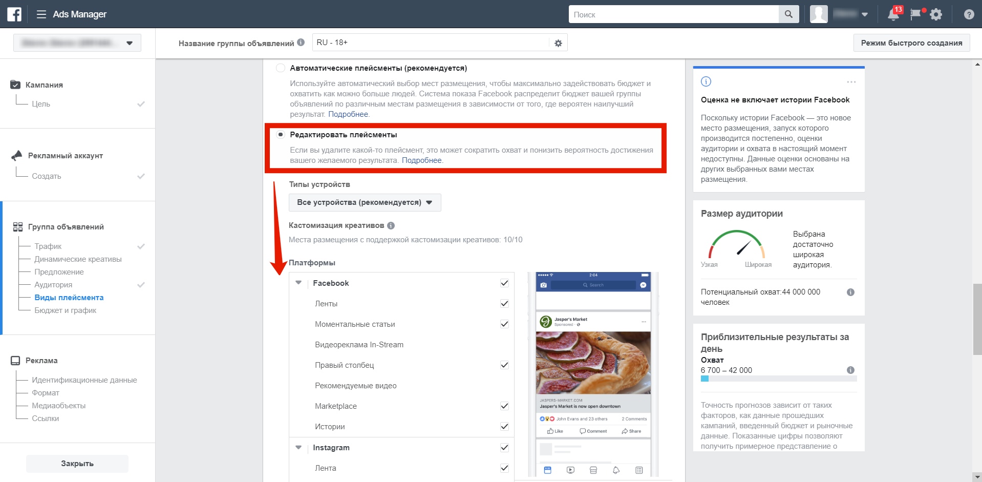
Task: Open the settings gear in top bar
Action: point(936,15)
